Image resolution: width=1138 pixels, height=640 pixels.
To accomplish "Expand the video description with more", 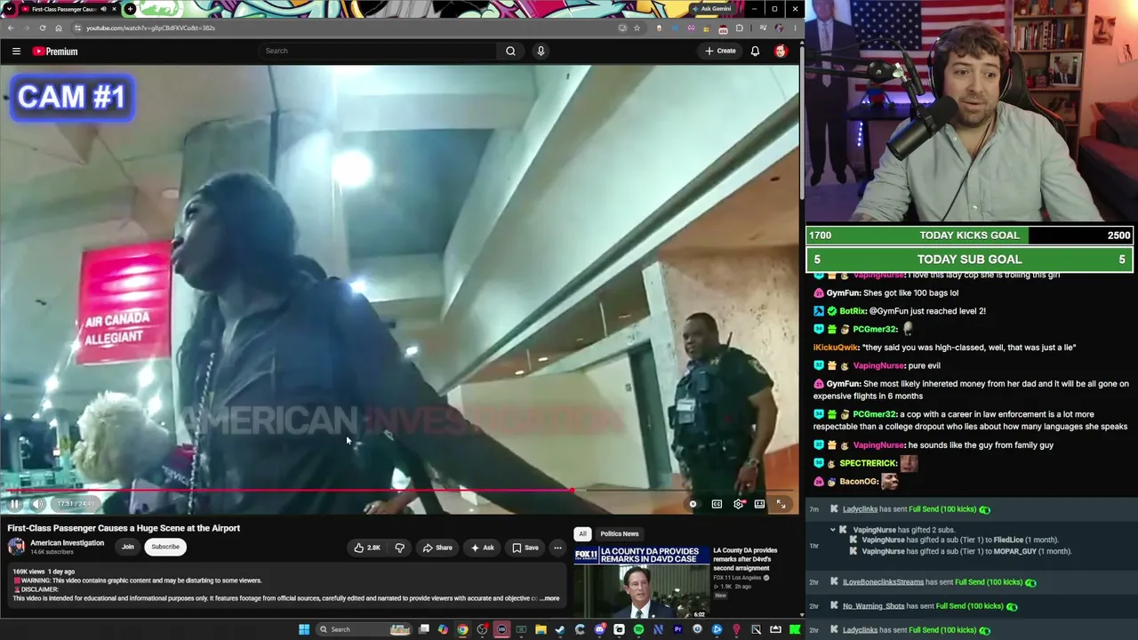I will click(550, 598).
